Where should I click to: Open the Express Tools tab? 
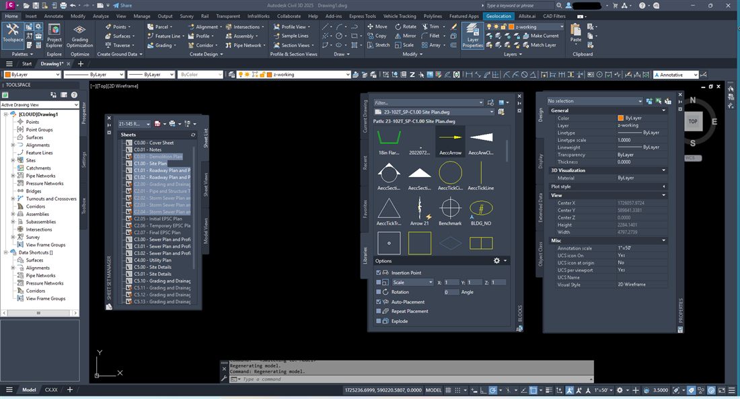[x=363, y=16]
